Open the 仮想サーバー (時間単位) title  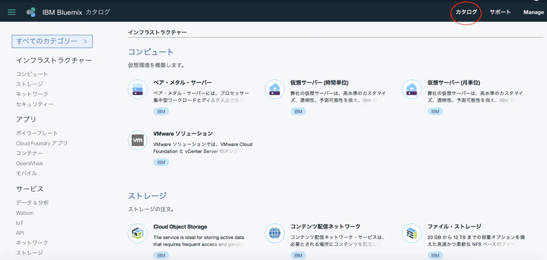(x=319, y=83)
